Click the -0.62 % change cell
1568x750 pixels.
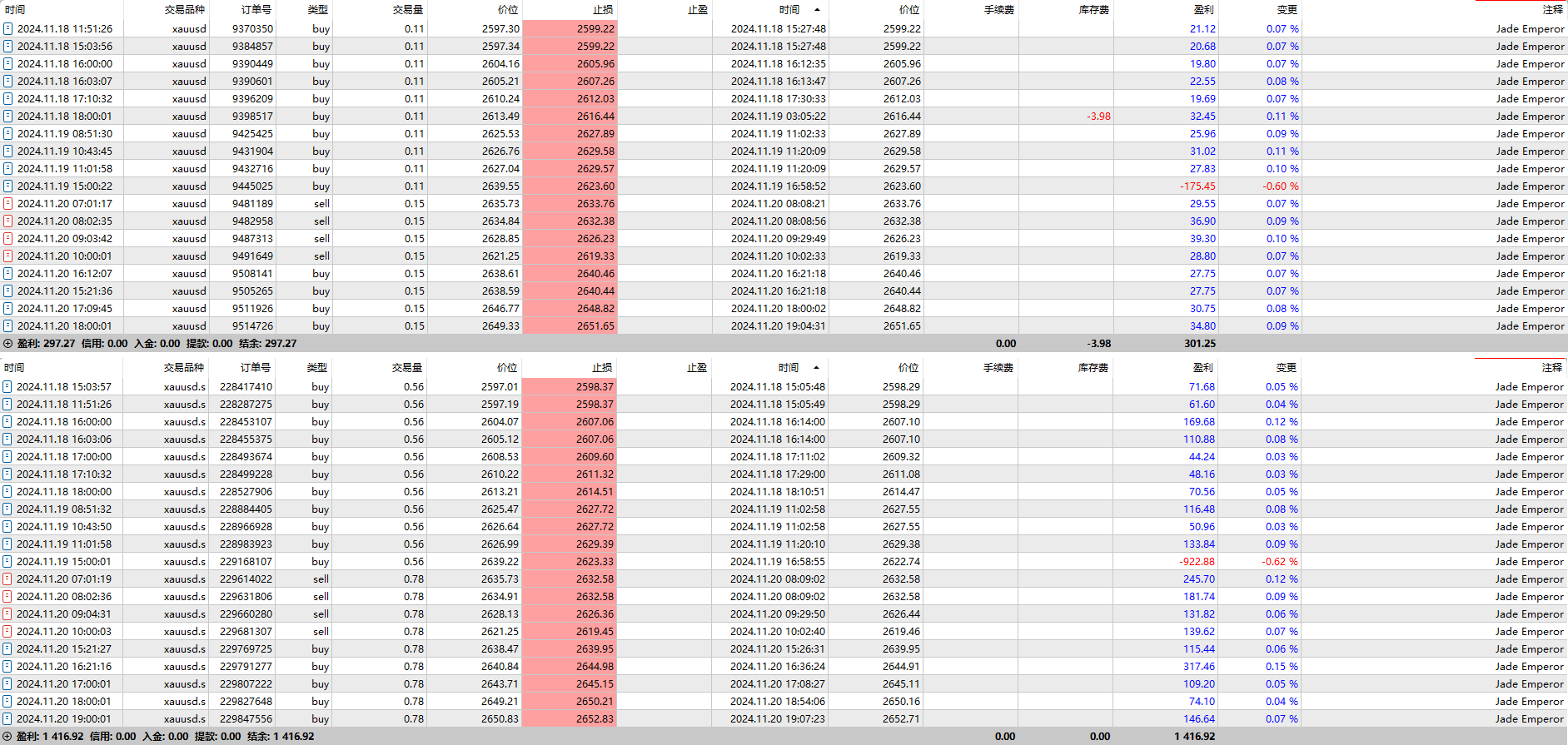(x=1280, y=562)
